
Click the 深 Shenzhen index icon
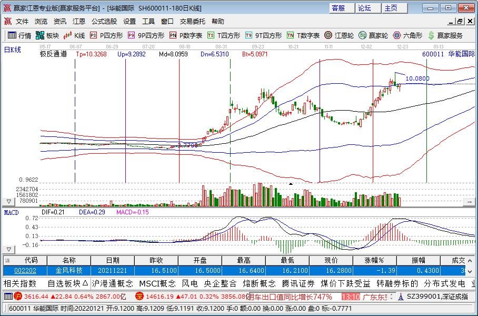pyautogui.click(x=140, y=296)
